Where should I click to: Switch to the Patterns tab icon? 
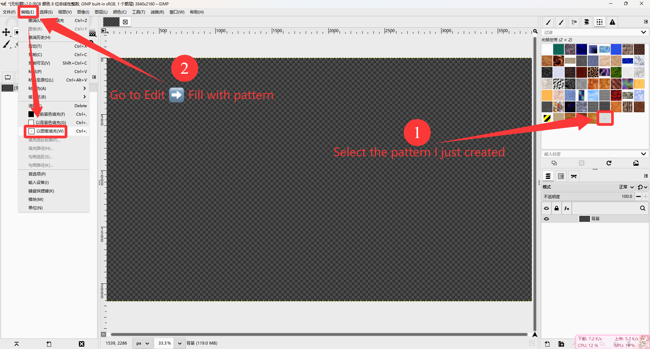click(600, 22)
